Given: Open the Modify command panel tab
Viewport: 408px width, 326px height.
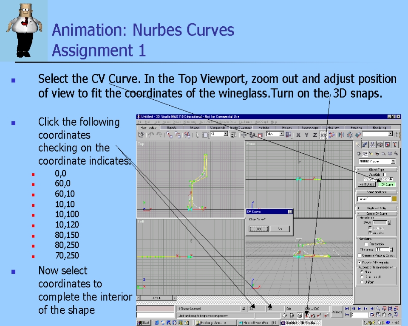Looking at the screenshot, I should click(365, 145).
